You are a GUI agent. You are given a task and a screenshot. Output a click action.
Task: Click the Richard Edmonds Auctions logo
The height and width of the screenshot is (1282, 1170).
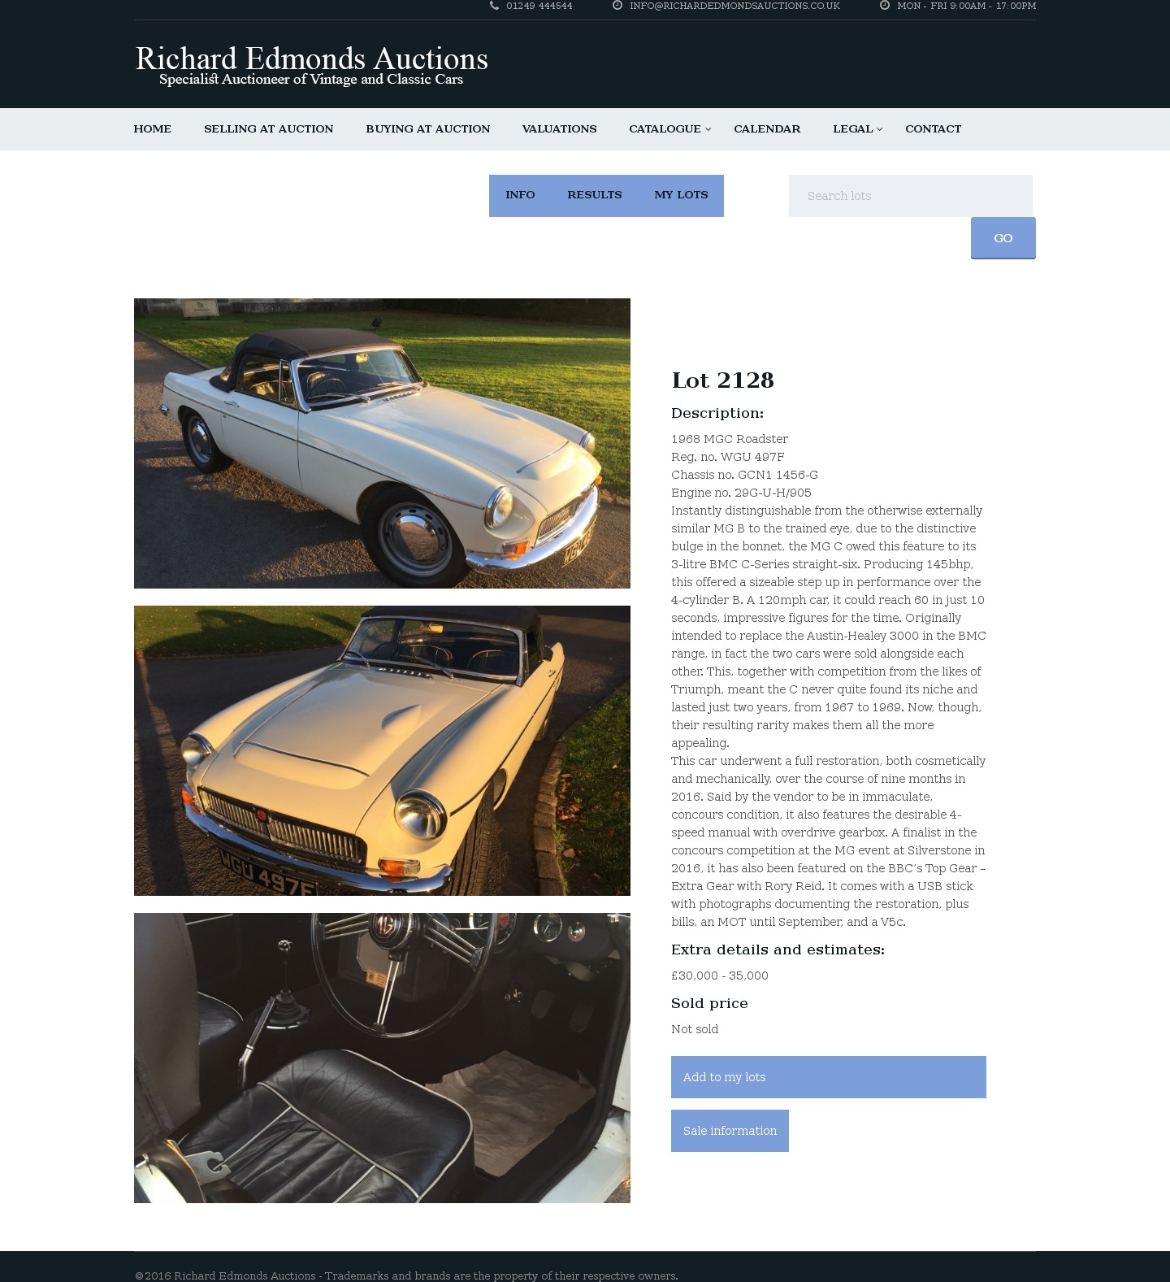(x=311, y=66)
